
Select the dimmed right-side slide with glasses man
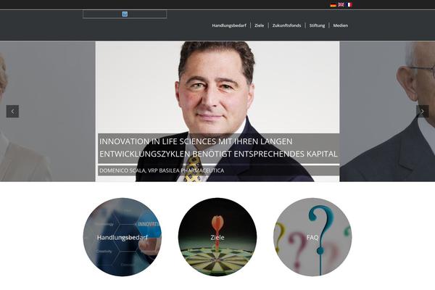pyautogui.click(x=387, y=111)
